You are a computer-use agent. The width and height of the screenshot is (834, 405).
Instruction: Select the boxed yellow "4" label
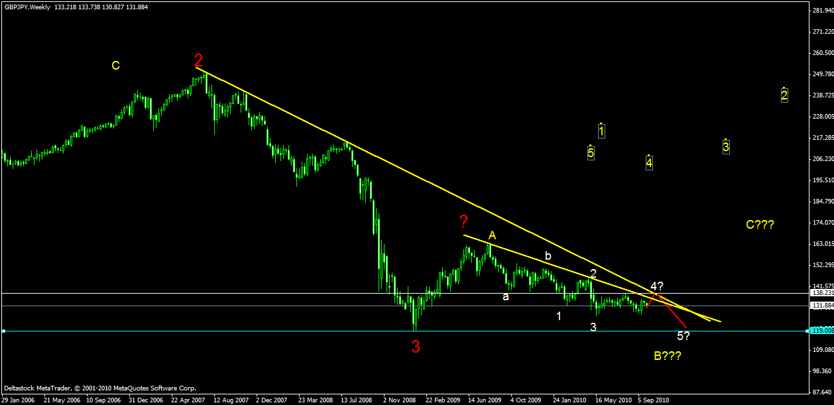[x=650, y=162]
